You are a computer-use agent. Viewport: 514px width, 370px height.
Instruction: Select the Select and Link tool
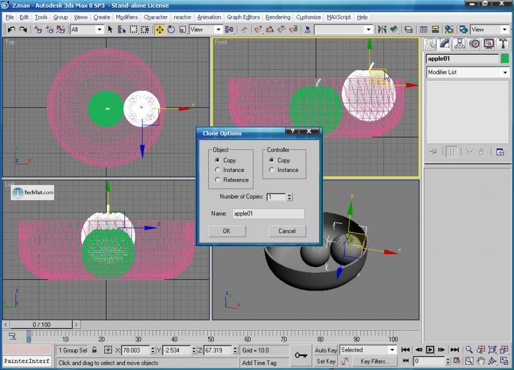38,30
